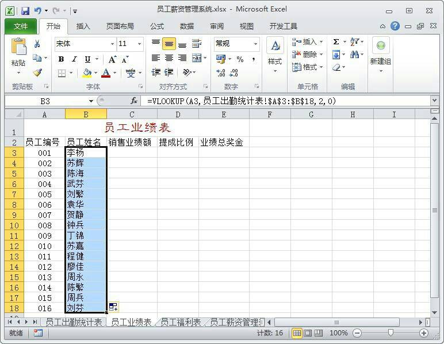Switch to the 插入 ribbon tab
The height and width of the screenshot is (344, 444).
[x=83, y=26]
